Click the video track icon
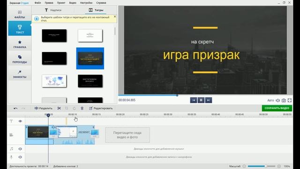 click(11, 135)
